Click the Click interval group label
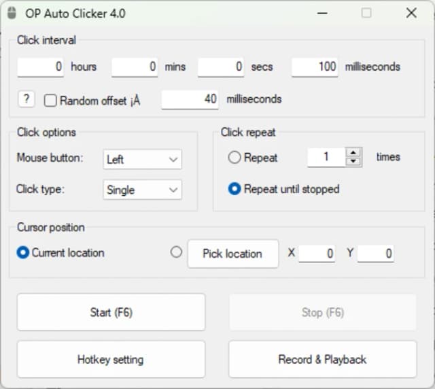 point(46,40)
